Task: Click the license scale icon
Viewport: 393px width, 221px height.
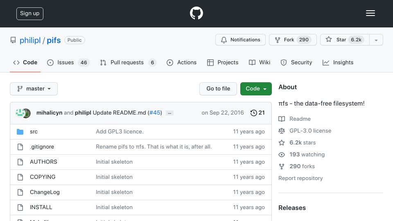Action: click(282, 131)
